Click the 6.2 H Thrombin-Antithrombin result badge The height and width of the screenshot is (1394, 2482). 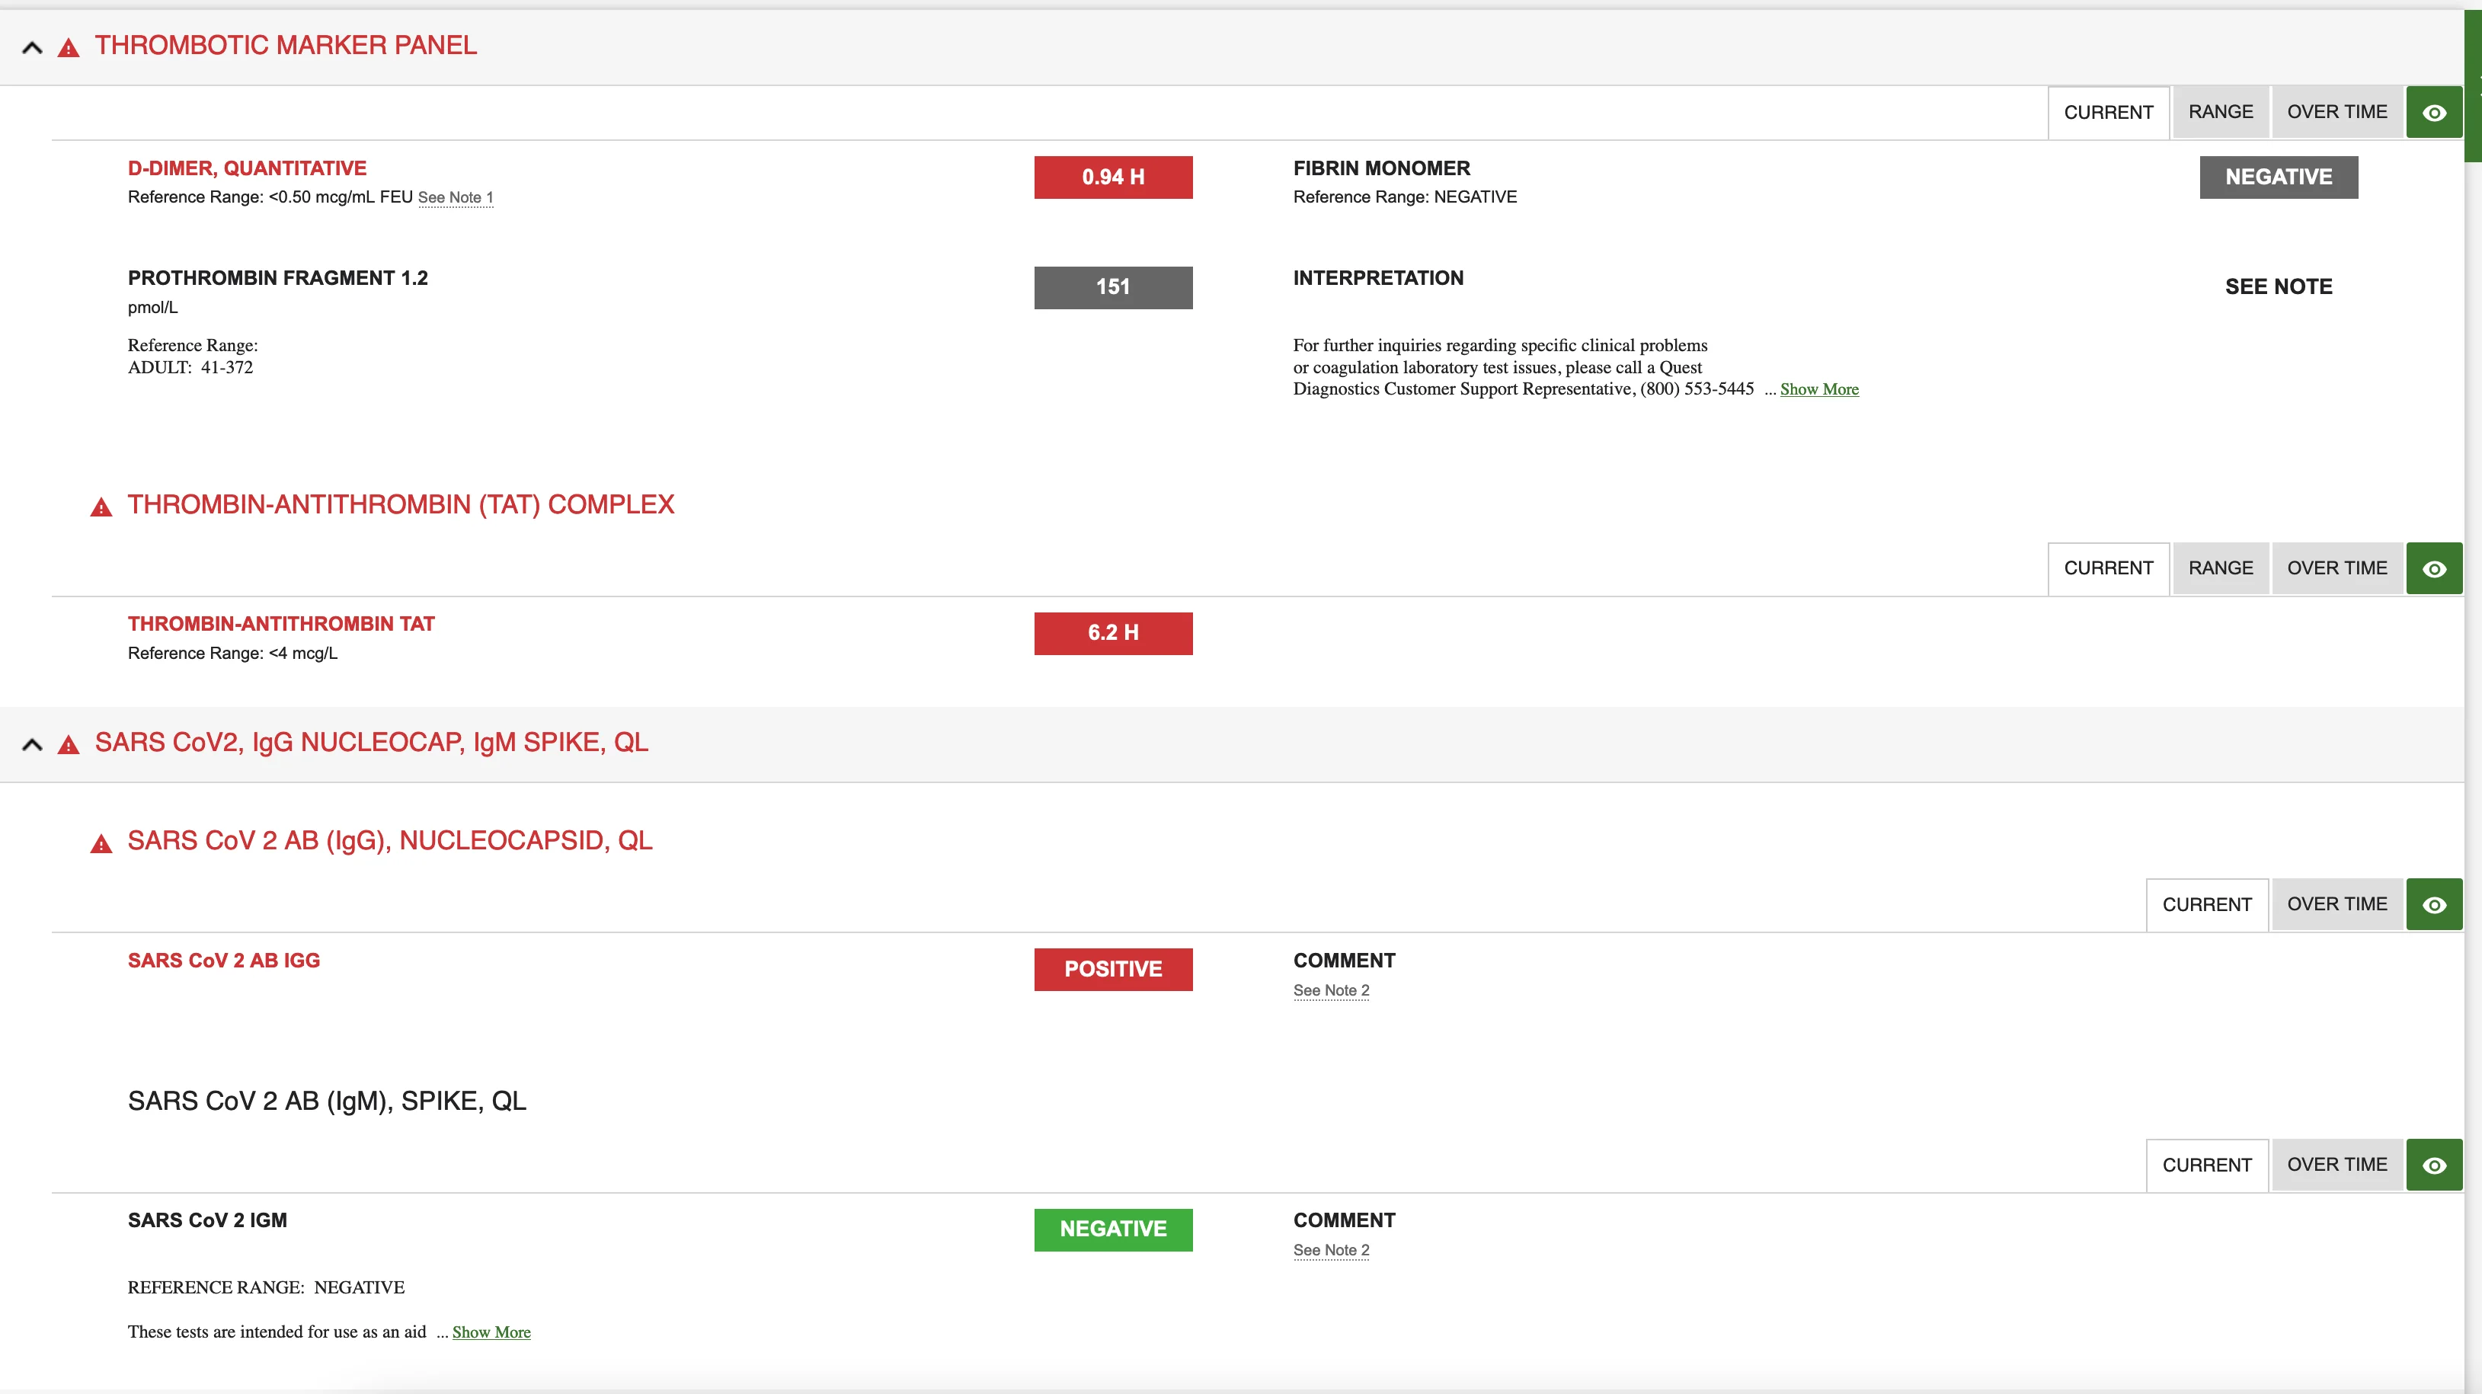[x=1113, y=633]
